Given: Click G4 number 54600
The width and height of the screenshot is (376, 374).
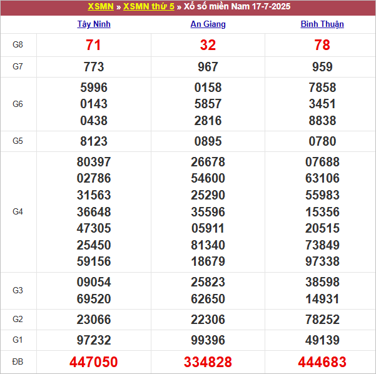Looking at the screenshot, I should click(208, 178).
